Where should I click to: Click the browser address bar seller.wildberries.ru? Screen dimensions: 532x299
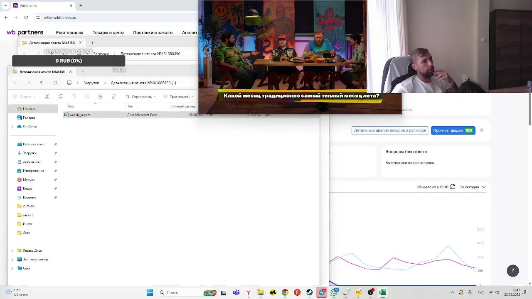[59, 17]
